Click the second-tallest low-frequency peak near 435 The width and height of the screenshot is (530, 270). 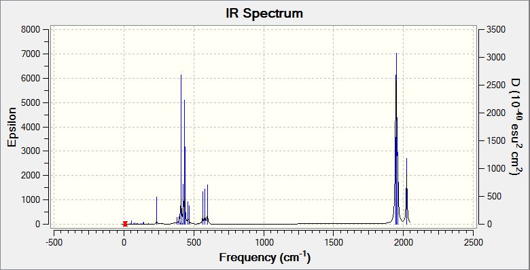184,162
